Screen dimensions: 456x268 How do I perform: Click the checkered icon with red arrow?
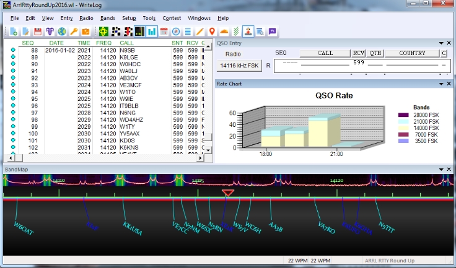tap(128, 32)
